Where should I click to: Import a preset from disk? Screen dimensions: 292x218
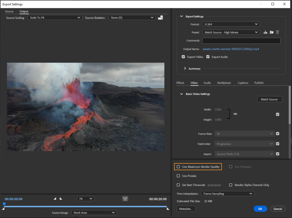click(x=271, y=32)
